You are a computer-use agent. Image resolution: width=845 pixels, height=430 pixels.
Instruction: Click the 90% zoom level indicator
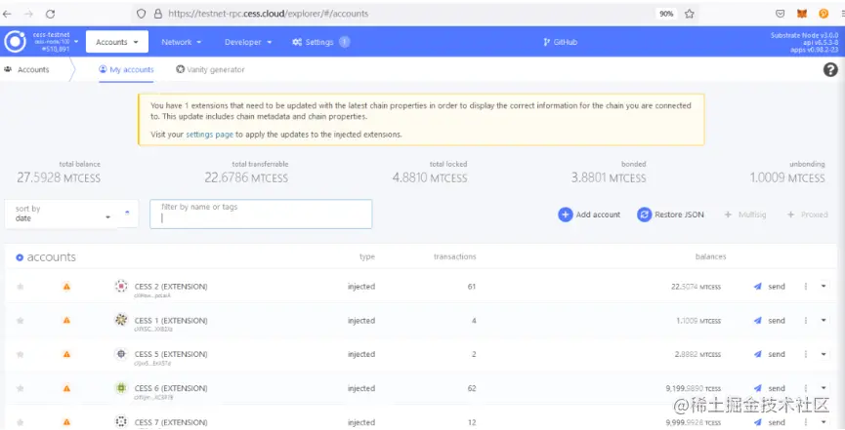(x=666, y=14)
